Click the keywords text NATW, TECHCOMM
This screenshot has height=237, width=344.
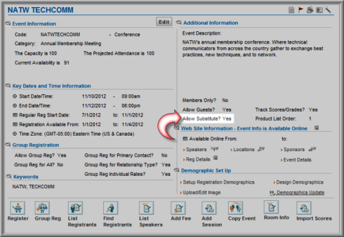point(34,187)
